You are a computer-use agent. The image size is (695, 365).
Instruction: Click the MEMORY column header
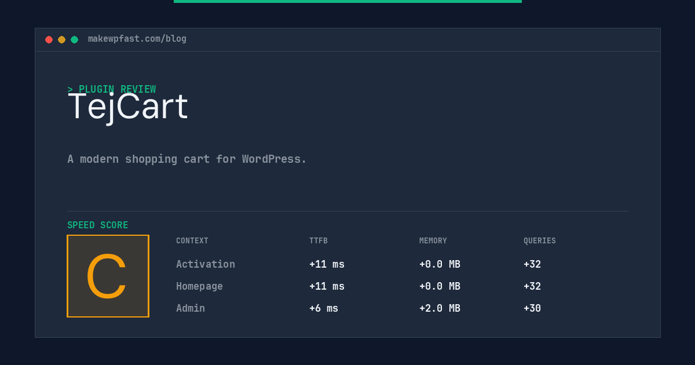click(x=433, y=241)
